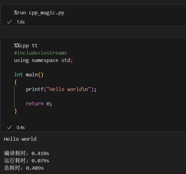Click the opening yellow curly brace
This screenshot has height=174, width=186.
(x=16, y=82)
